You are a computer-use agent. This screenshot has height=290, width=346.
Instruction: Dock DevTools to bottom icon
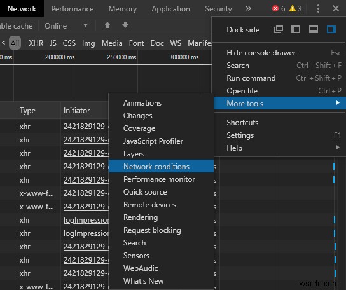click(314, 29)
